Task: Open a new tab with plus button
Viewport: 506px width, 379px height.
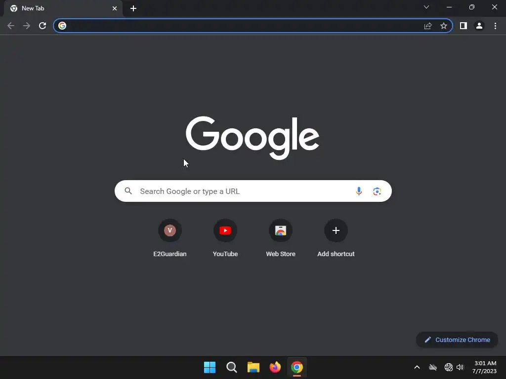Action: pyautogui.click(x=133, y=8)
